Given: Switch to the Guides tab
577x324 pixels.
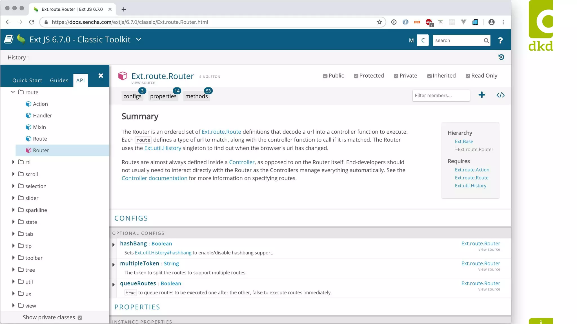Looking at the screenshot, I should coord(59,80).
